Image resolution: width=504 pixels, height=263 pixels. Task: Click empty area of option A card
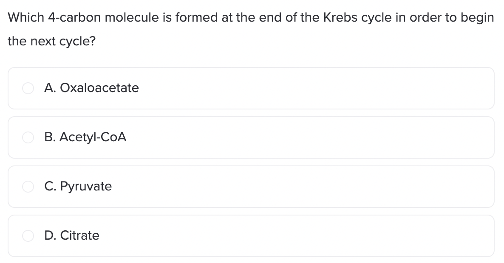315,88
